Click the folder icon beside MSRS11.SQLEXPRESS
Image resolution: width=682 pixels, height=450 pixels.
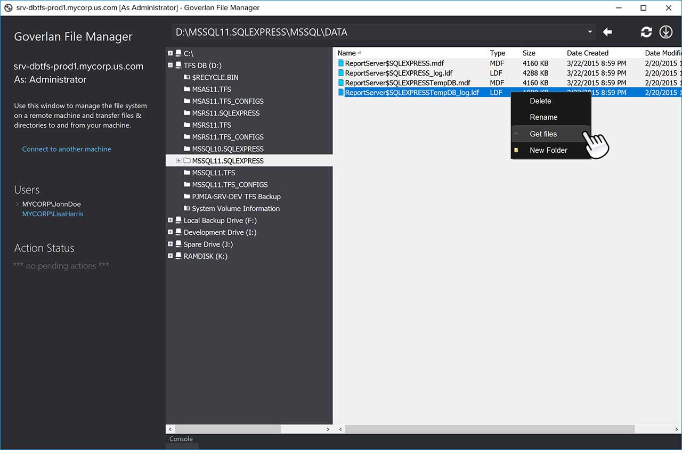click(x=187, y=113)
